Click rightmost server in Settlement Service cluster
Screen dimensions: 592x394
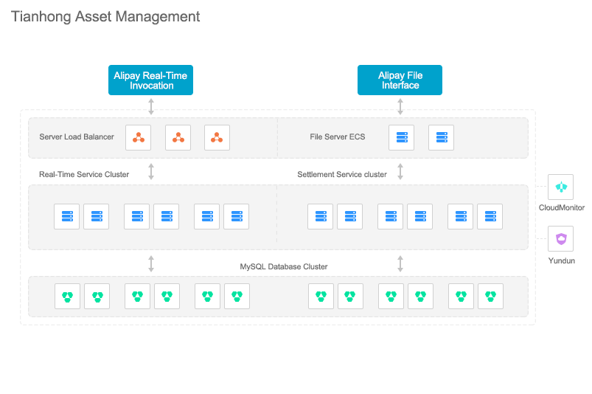click(490, 216)
